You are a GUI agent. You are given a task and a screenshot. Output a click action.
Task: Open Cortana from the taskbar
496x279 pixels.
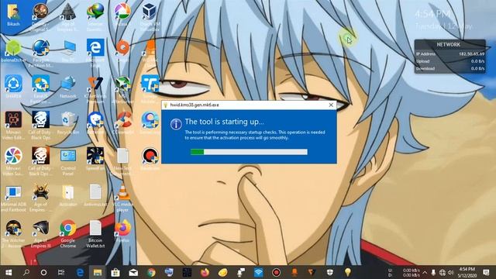coord(43,272)
